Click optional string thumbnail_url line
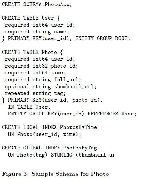Image resolution: width=159 pixels, height=179 pixels. pos(51,87)
